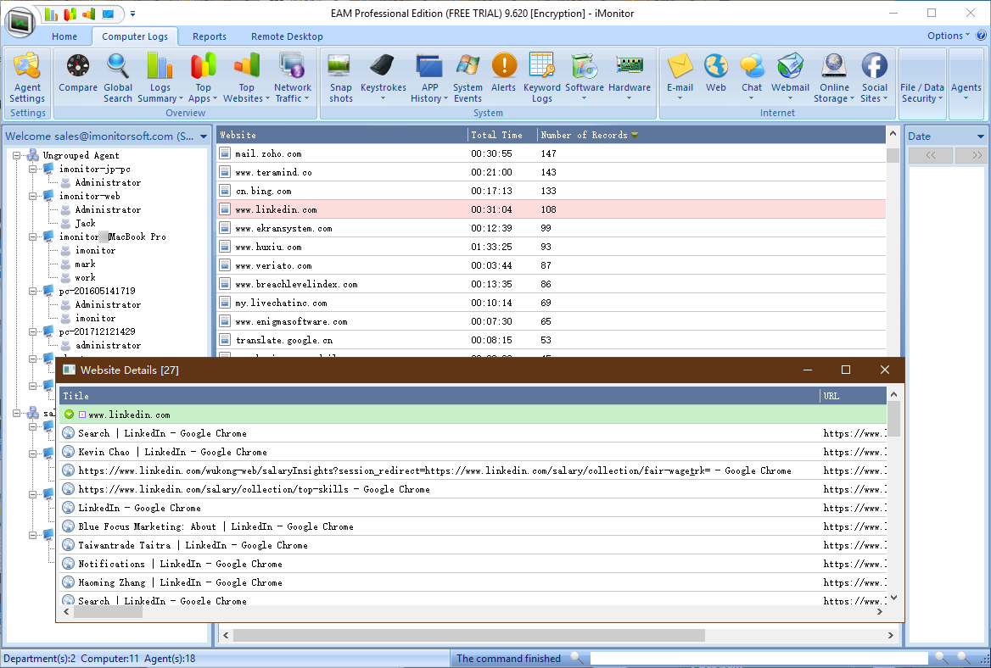This screenshot has height=668, width=991.
Task: Collapse the Ungrouped Agent tree node
Action: (x=16, y=155)
